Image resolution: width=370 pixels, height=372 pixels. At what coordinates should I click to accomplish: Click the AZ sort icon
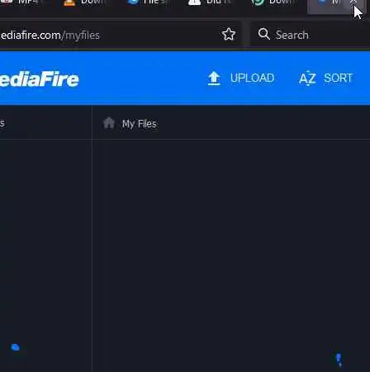point(307,79)
